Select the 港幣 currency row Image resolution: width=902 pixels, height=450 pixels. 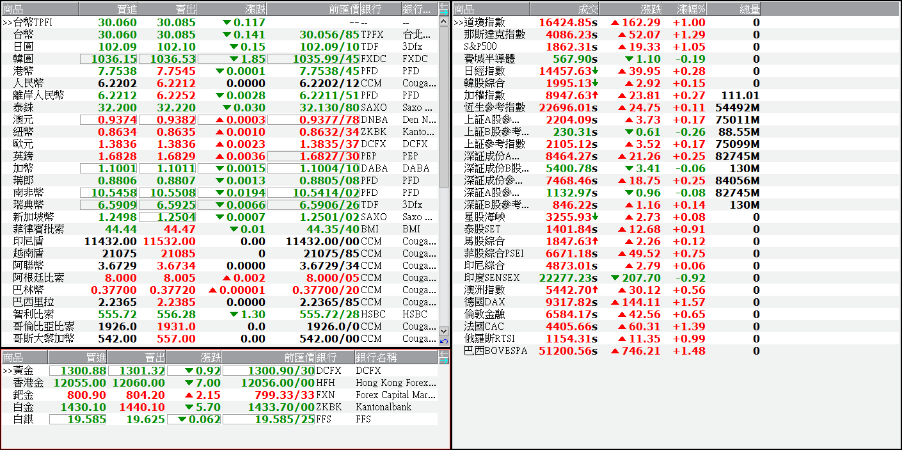point(219,71)
